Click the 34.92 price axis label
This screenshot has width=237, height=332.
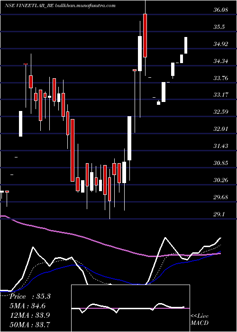221,44
